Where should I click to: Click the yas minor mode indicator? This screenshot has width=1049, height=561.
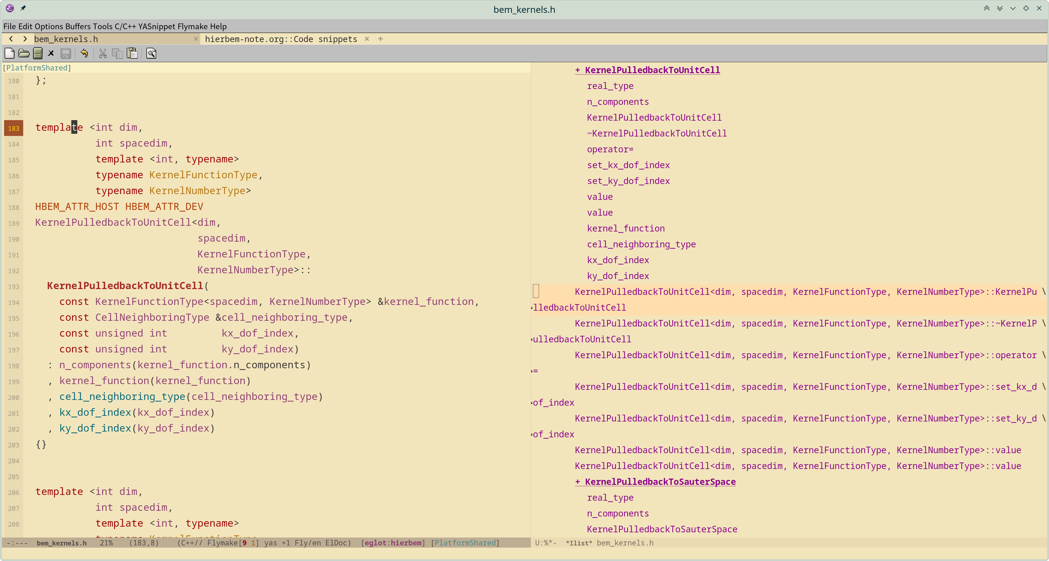coord(270,543)
